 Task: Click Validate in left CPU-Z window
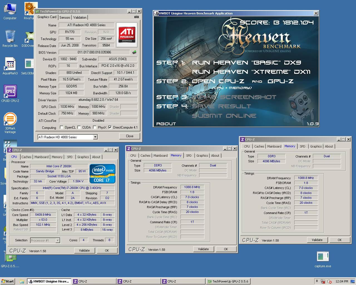pos(84,250)
